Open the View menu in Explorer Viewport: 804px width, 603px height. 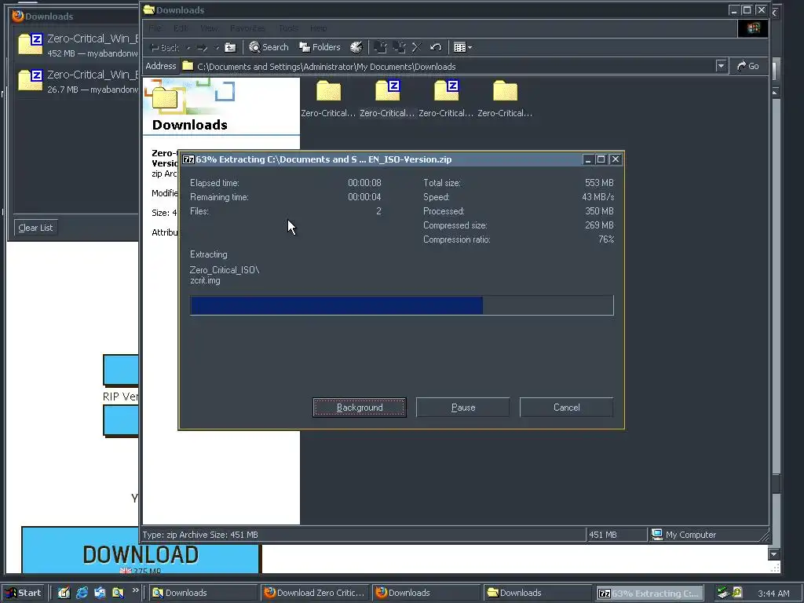coord(209,28)
